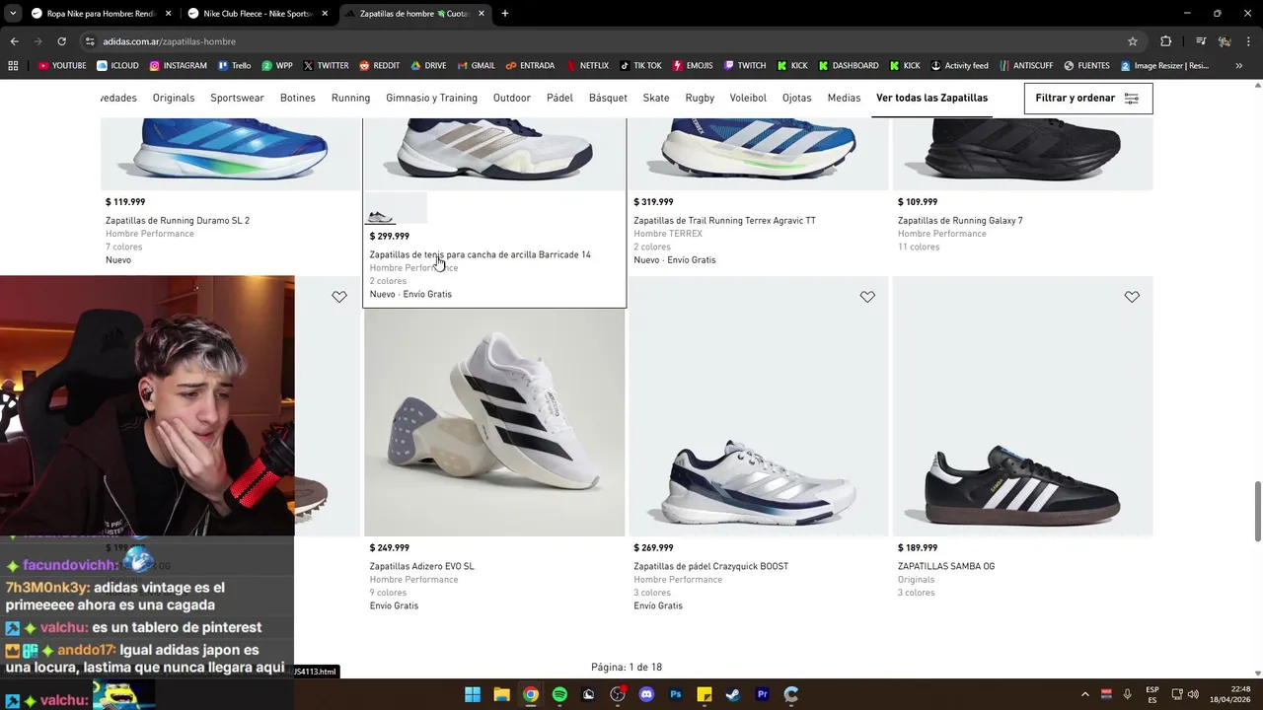Open Windows Start menu
Image resolution: width=1263 pixels, height=710 pixels.
[473, 694]
